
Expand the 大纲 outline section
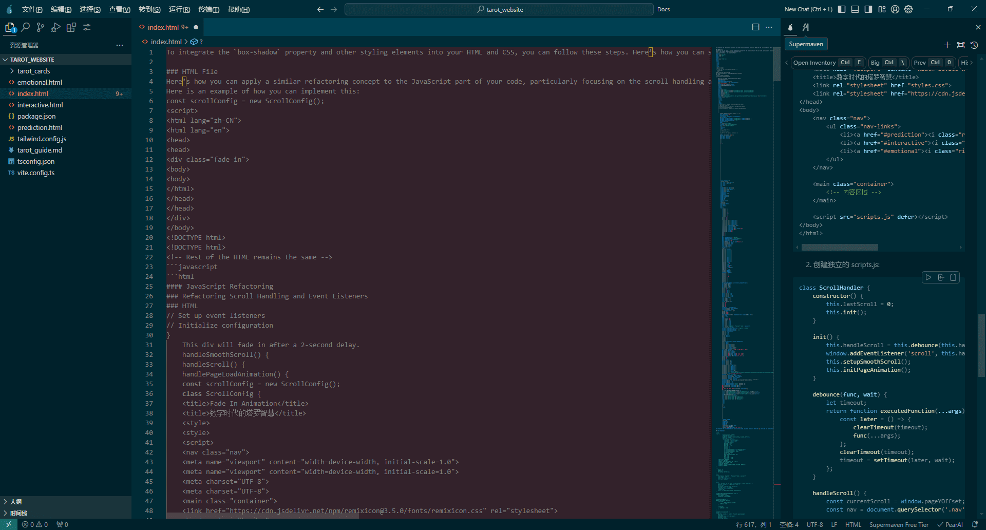point(66,502)
